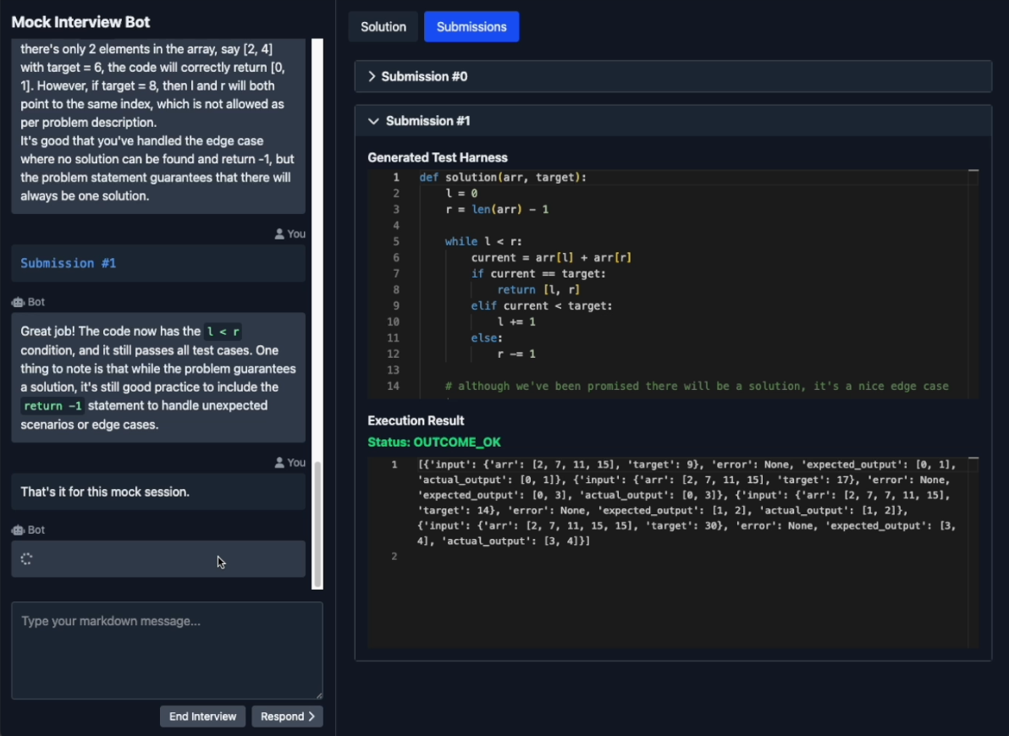Image resolution: width=1009 pixels, height=736 pixels.
Task: Select the Submissions tab
Action: point(471,27)
